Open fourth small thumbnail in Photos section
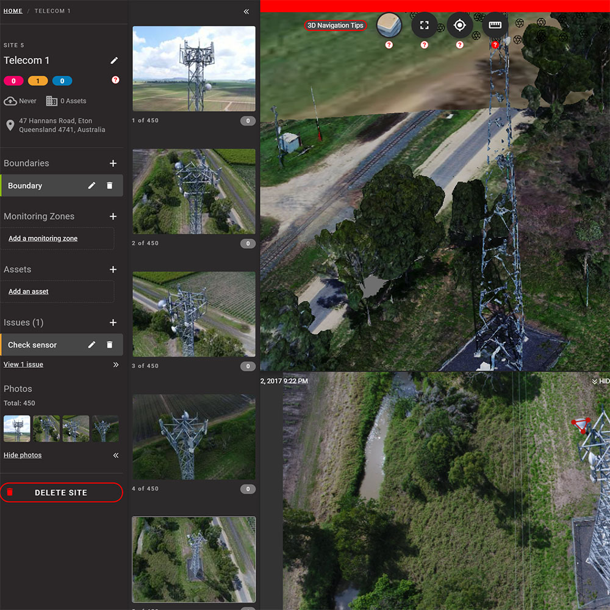Screen dimensions: 610x610 pyautogui.click(x=106, y=429)
